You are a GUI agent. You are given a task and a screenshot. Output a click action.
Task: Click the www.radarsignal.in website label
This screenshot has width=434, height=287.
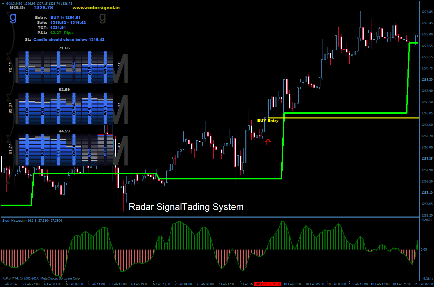pyautogui.click(x=96, y=7)
